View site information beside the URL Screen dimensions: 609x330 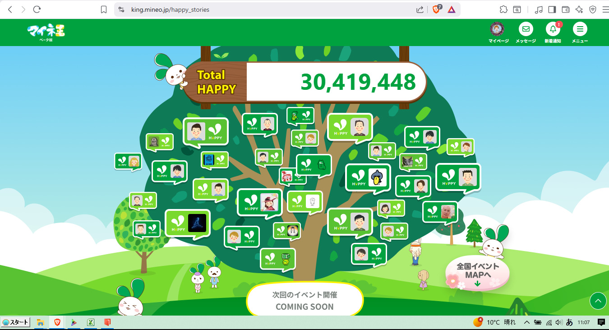click(121, 9)
